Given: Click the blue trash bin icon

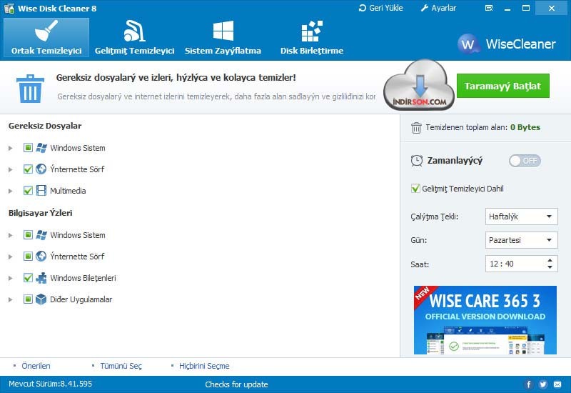Looking at the screenshot, I should point(30,88).
